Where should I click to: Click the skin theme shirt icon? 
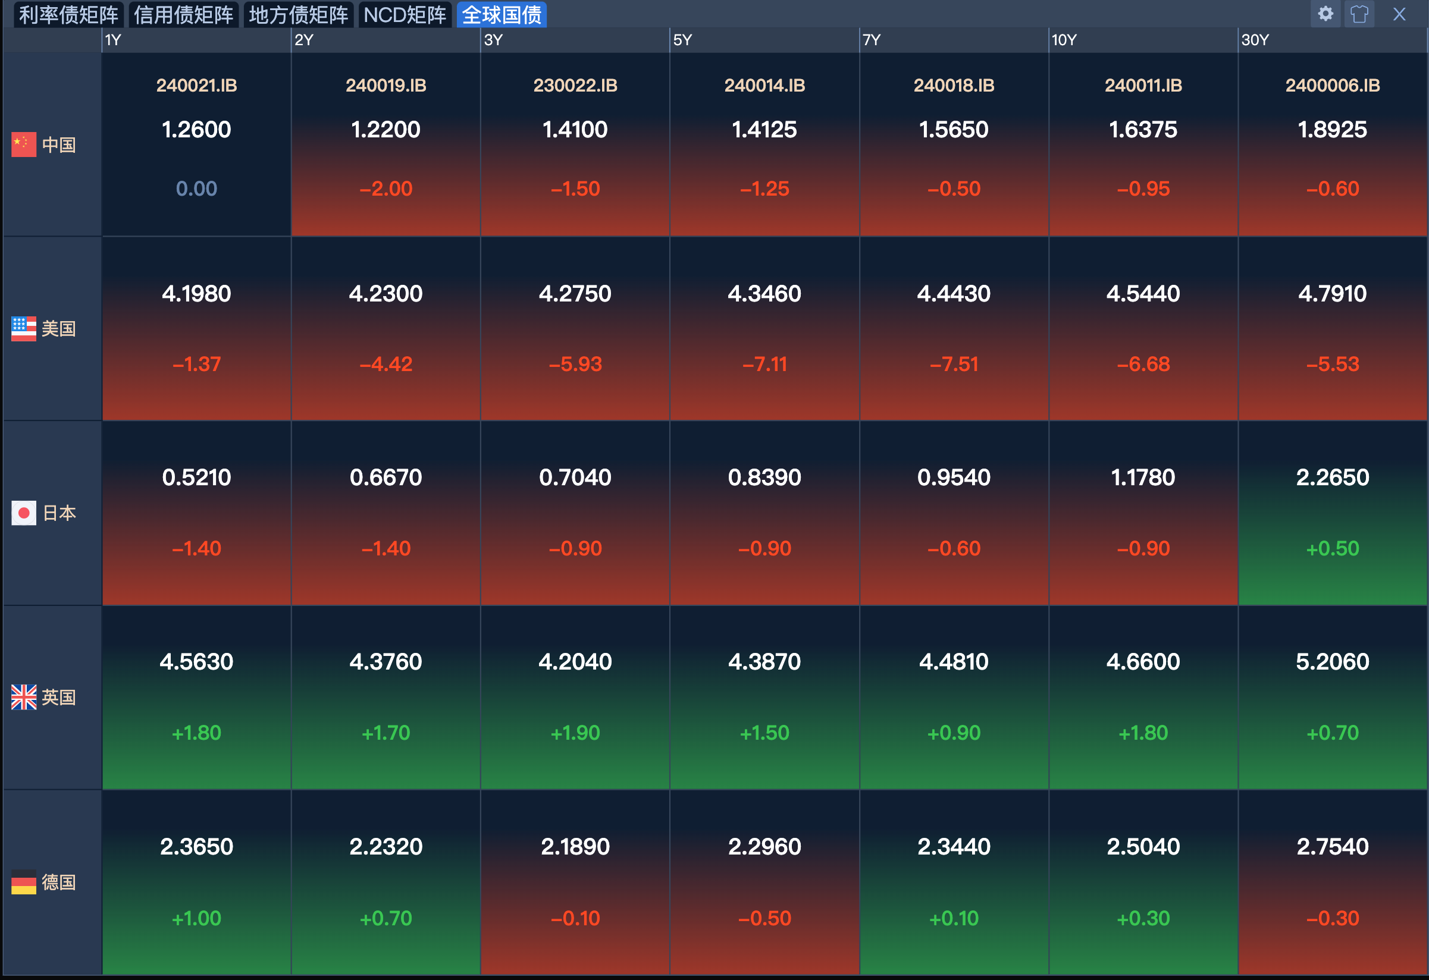[1359, 14]
